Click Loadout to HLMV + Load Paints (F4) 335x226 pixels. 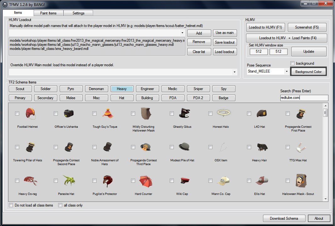(x=287, y=38)
